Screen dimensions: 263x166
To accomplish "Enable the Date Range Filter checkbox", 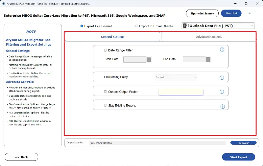I will pyautogui.click(x=105, y=50).
